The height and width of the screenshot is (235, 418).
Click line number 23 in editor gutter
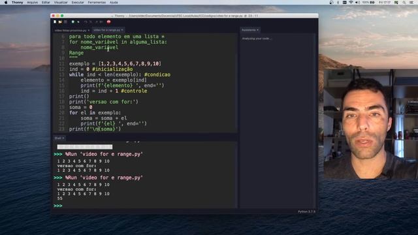click(x=61, y=129)
